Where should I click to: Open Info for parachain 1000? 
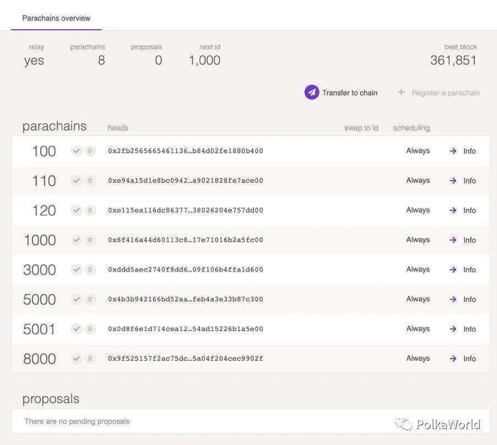click(x=470, y=240)
